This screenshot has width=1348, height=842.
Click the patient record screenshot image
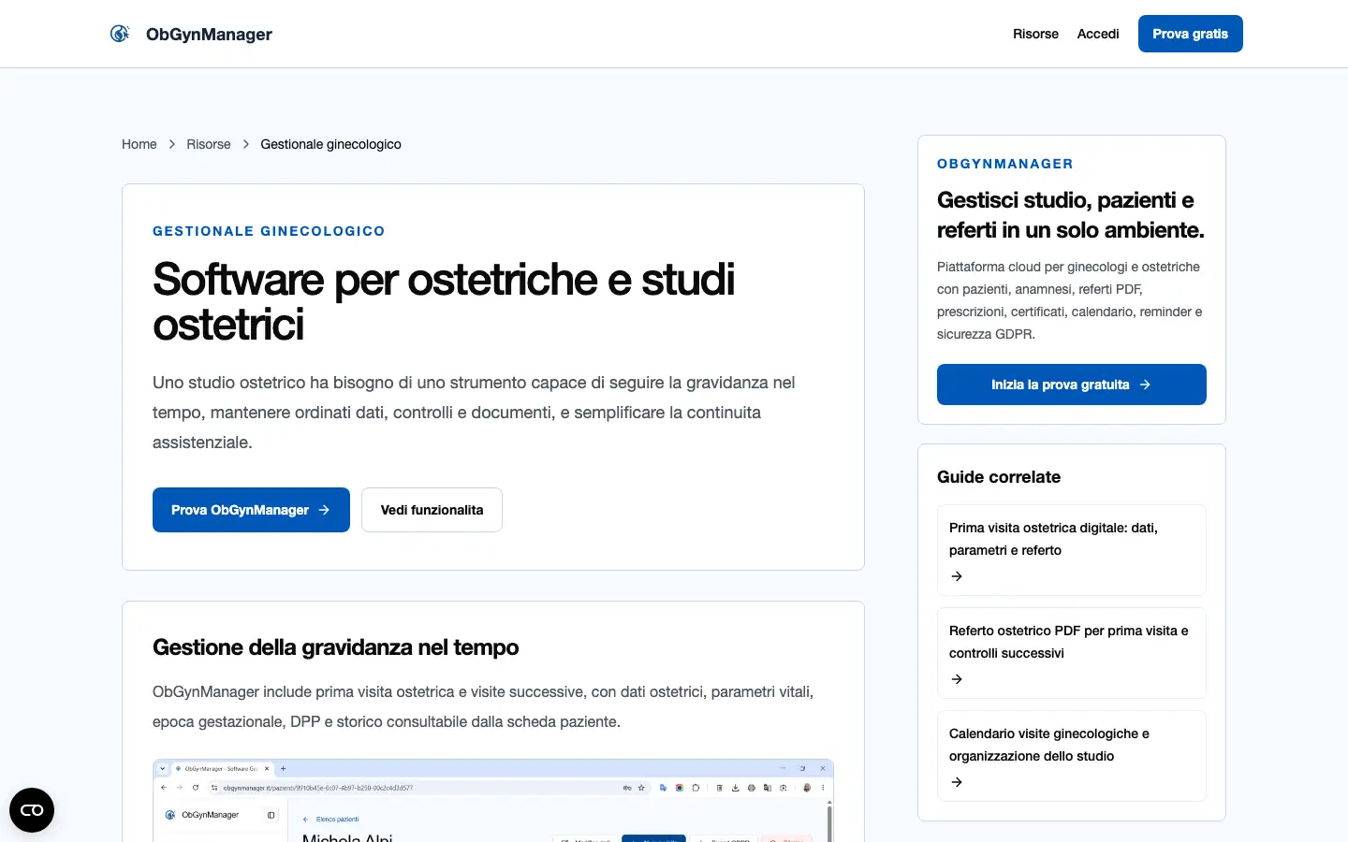tap(493, 800)
